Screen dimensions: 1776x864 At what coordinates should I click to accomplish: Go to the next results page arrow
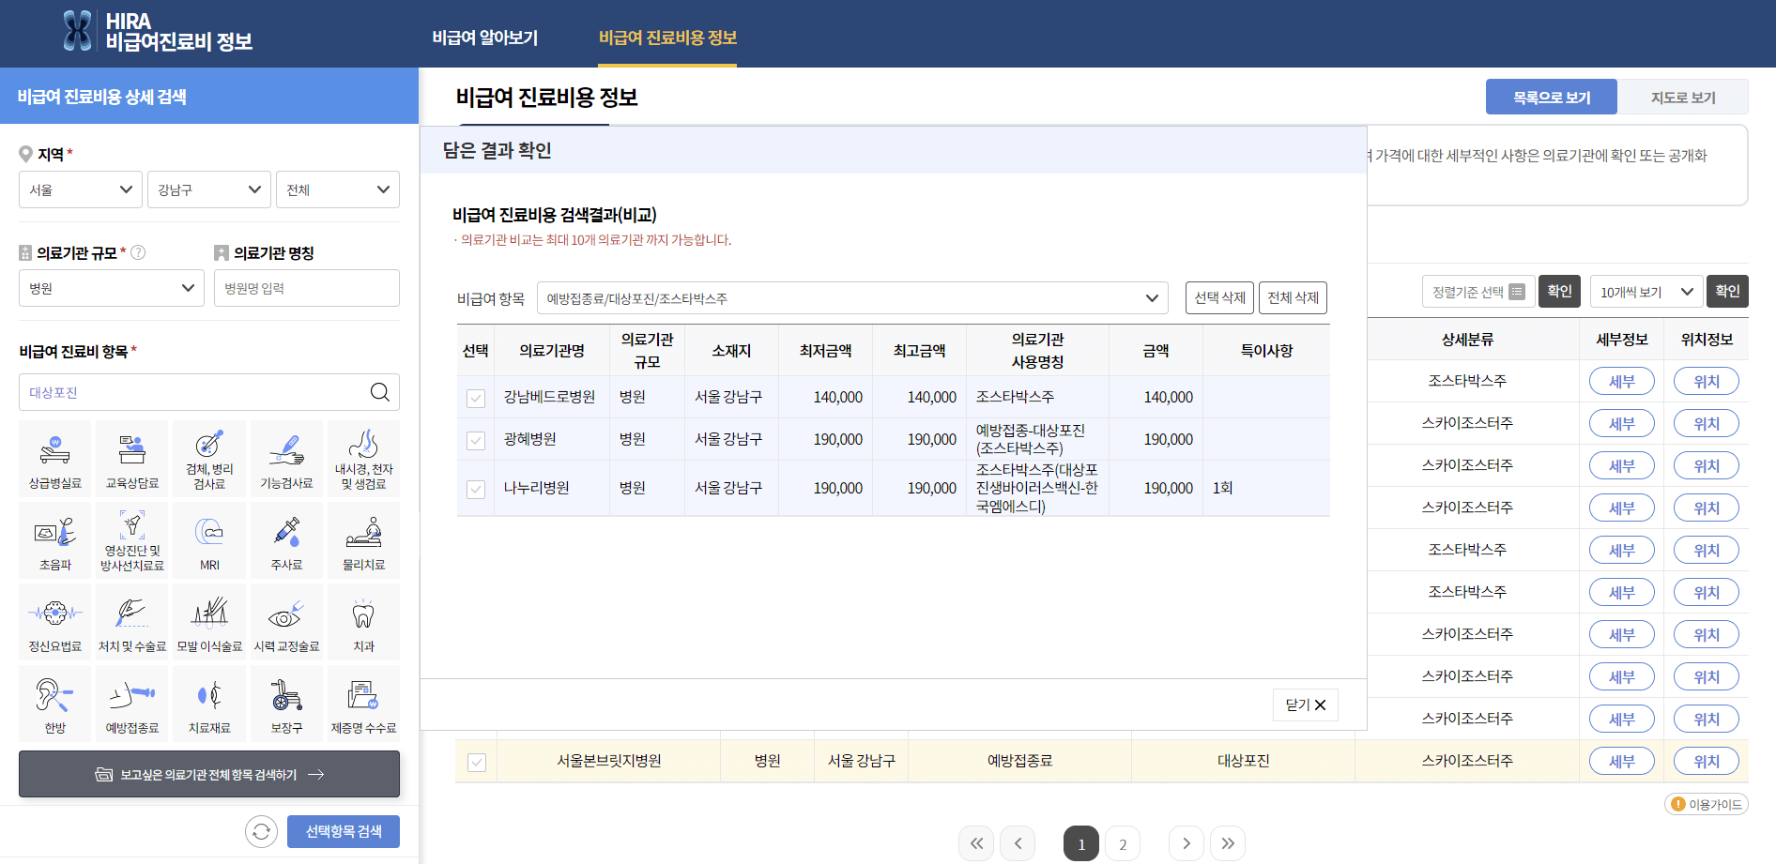(x=1187, y=843)
